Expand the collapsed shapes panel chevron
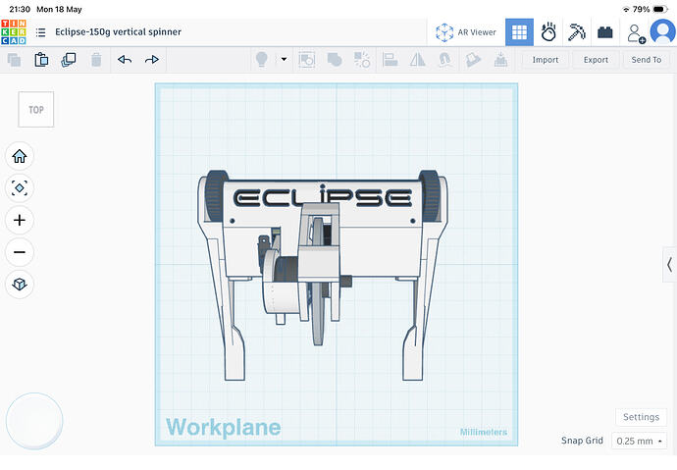This screenshot has width=677, height=470. tap(670, 265)
